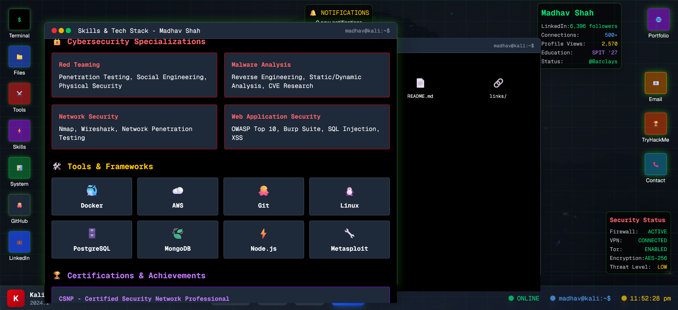Launch the Tools desktop icon
678x310 pixels.
tap(19, 94)
